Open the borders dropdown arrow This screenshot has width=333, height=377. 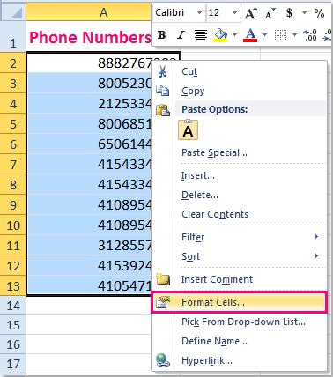[x=294, y=35]
